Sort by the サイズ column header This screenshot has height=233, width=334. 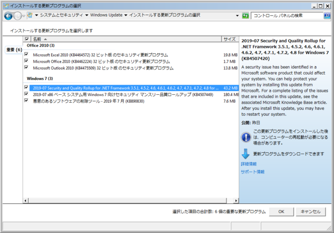pyautogui.click(x=230, y=39)
